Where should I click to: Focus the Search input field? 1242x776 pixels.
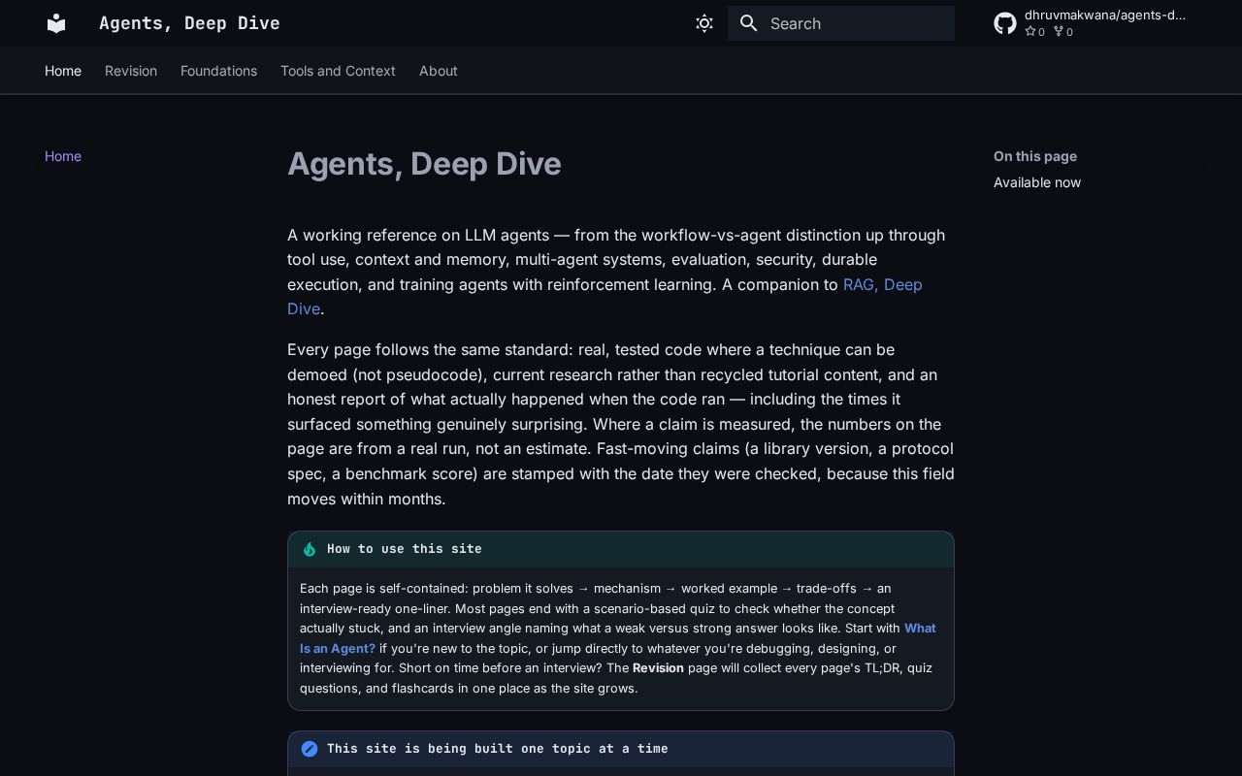841,23
